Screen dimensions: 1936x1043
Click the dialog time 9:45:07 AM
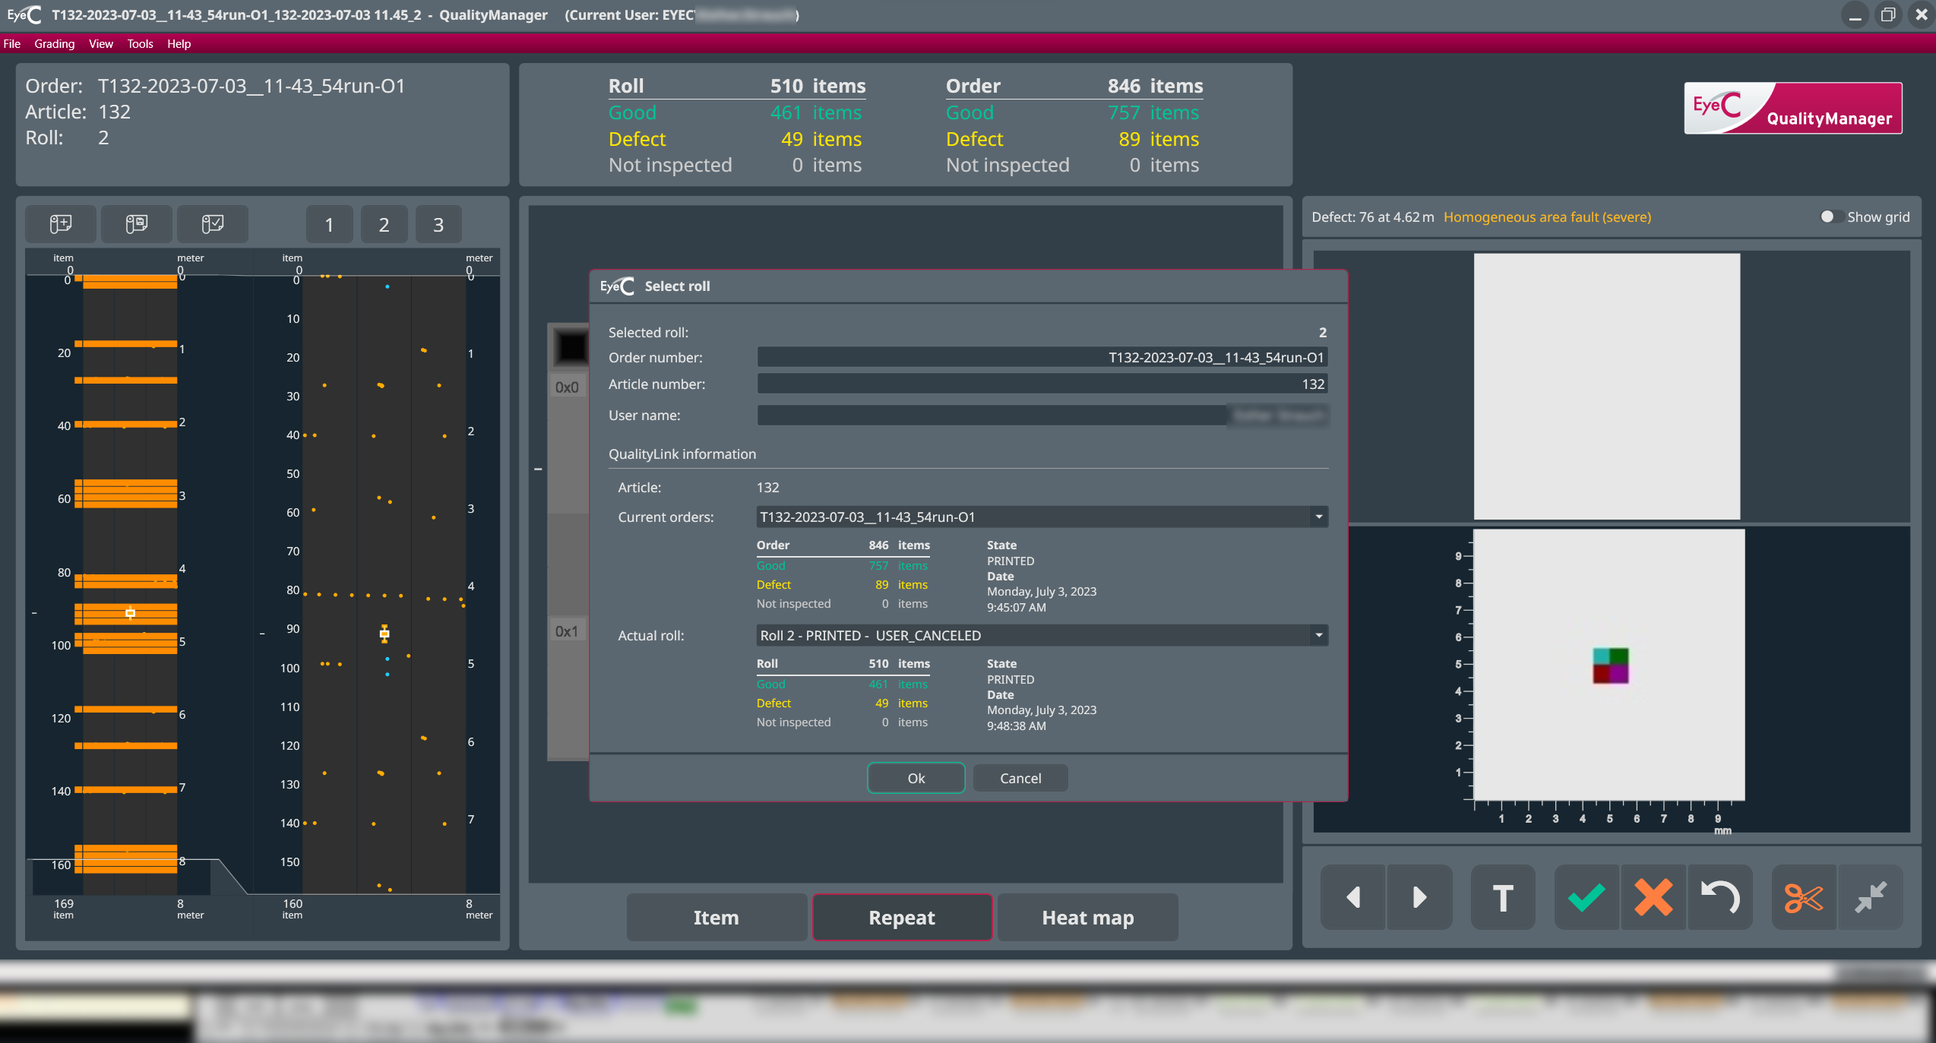pos(1017,608)
